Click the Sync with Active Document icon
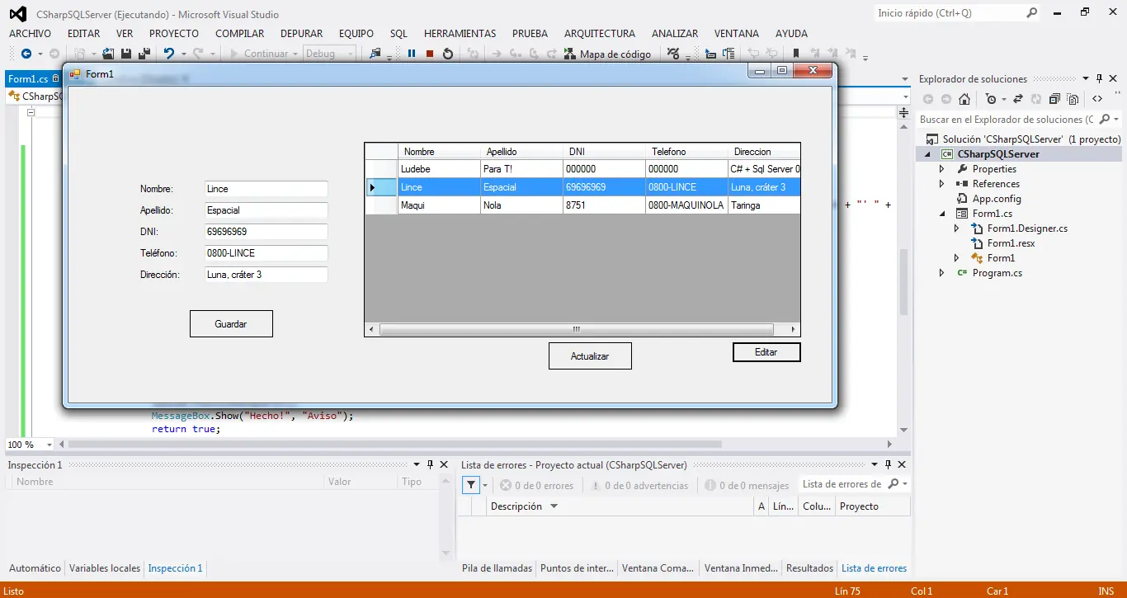This screenshot has width=1127, height=598. click(1018, 99)
